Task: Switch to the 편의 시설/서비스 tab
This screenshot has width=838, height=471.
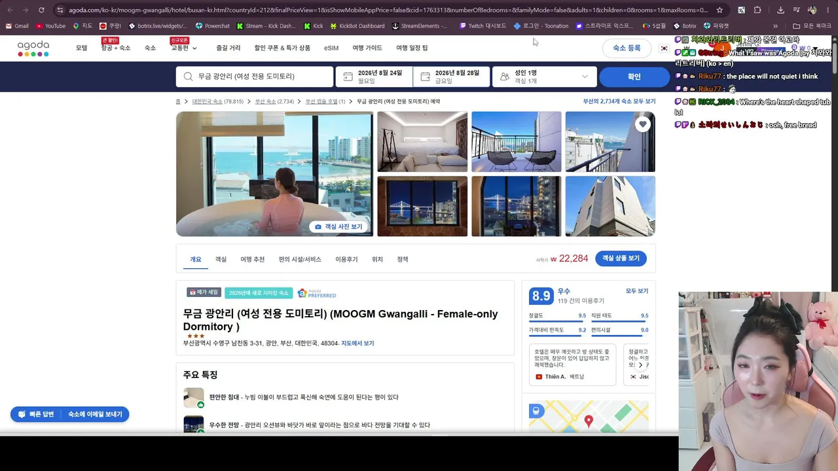Action: click(300, 260)
